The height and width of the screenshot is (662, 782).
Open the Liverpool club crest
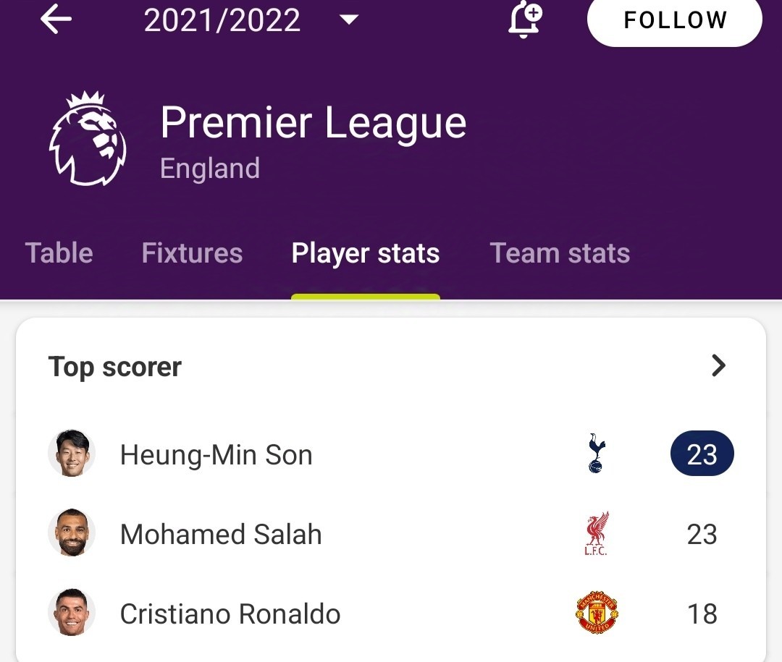(x=597, y=533)
